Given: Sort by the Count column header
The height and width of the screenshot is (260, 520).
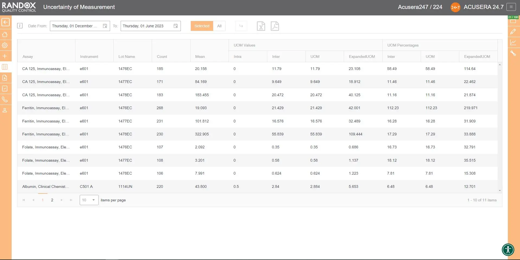Looking at the screenshot, I should coord(162,56).
